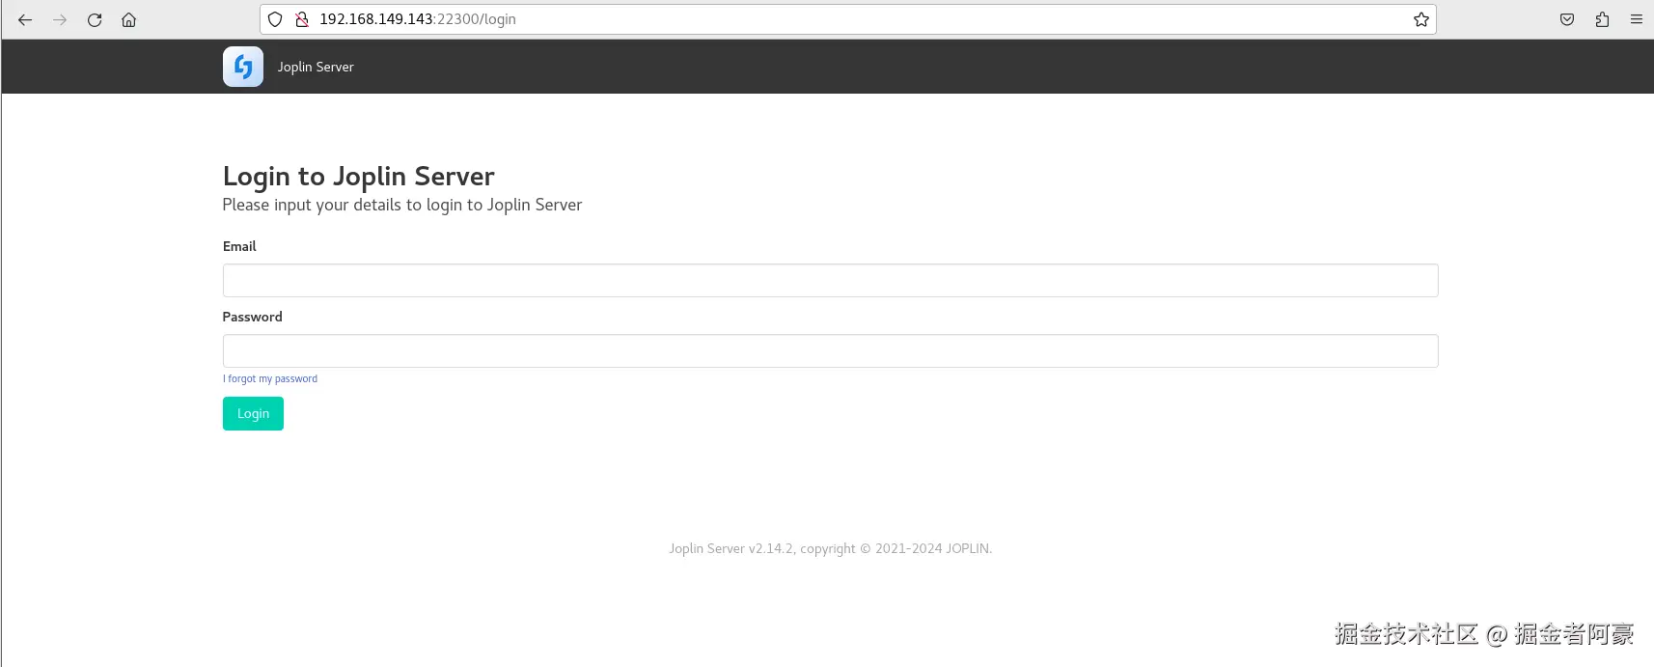The height and width of the screenshot is (667, 1654).
Task: Open the Pocket save icon
Action: [x=1567, y=19]
